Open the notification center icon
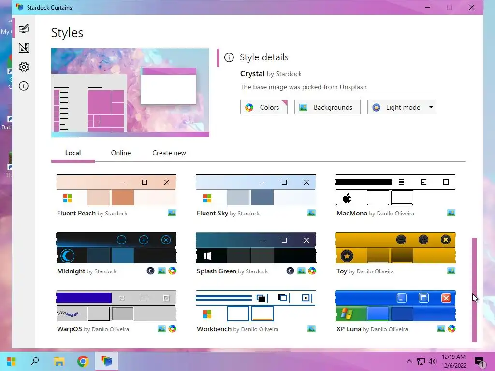This screenshot has width=495, height=371. click(480, 362)
